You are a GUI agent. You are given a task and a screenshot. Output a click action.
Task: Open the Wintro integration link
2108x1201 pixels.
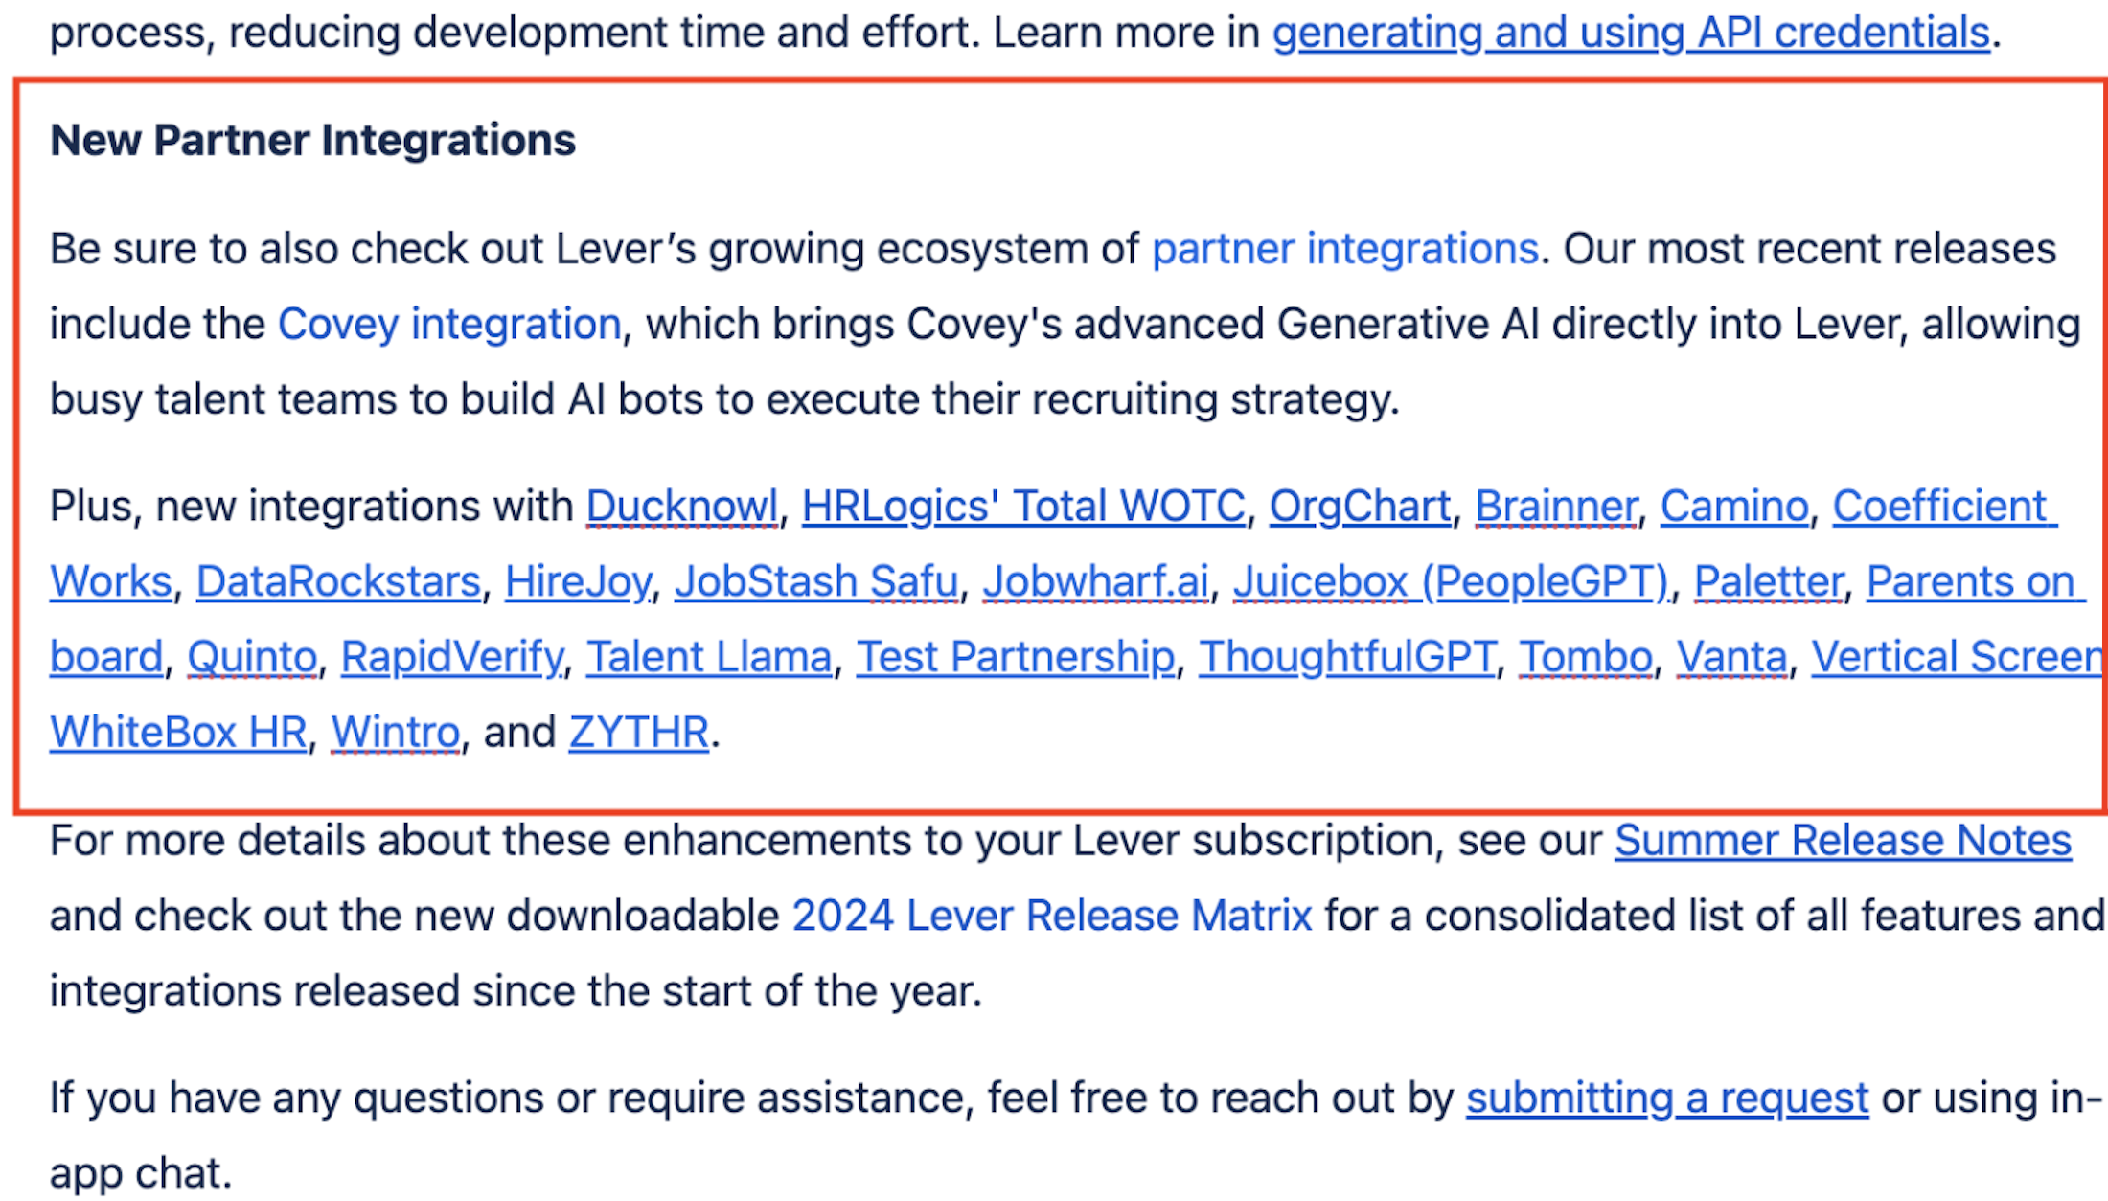click(396, 734)
